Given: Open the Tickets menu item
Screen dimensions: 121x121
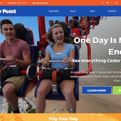Looking at the screenshot, I should (x=112, y=11).
